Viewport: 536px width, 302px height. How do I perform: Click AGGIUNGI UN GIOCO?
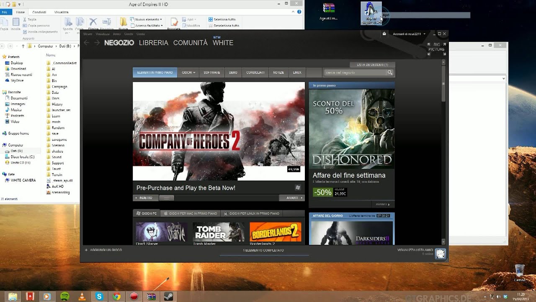(x=103, y=250)
